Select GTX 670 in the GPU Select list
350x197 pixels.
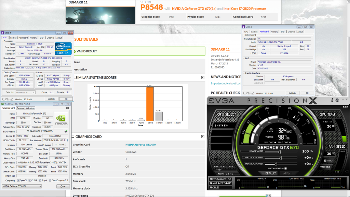[x=223, y=126]
